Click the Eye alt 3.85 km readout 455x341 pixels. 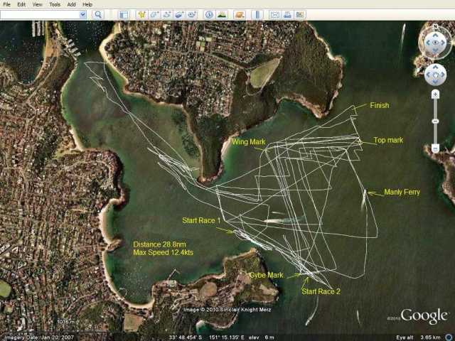pyautogui.click(x=418, y=337)
